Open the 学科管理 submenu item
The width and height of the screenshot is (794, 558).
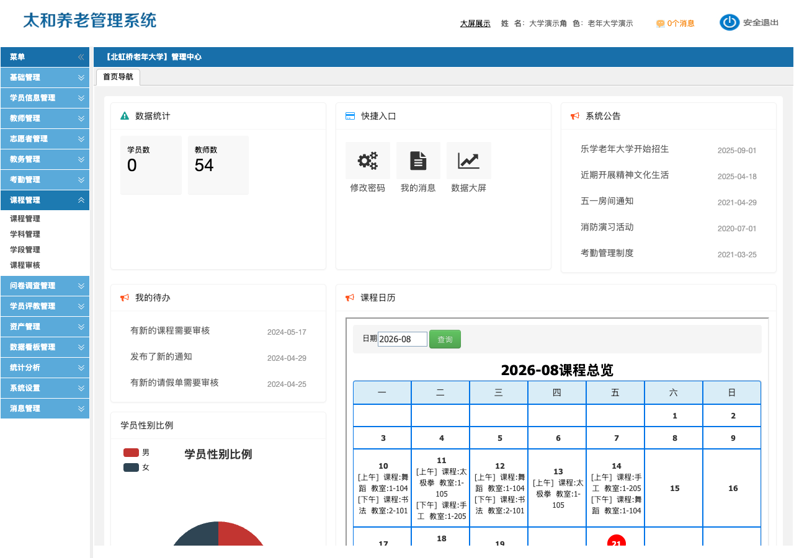pos(25,234)
